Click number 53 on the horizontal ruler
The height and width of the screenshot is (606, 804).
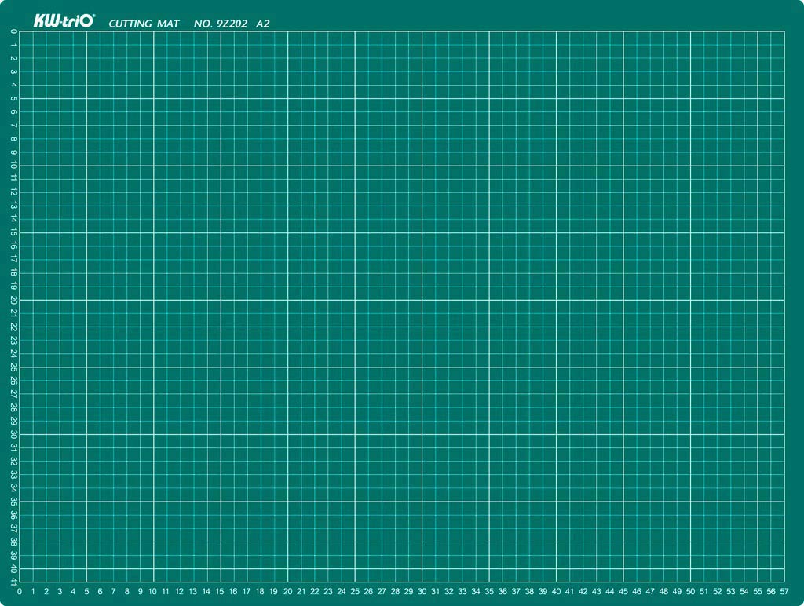(x=731, y=591)
